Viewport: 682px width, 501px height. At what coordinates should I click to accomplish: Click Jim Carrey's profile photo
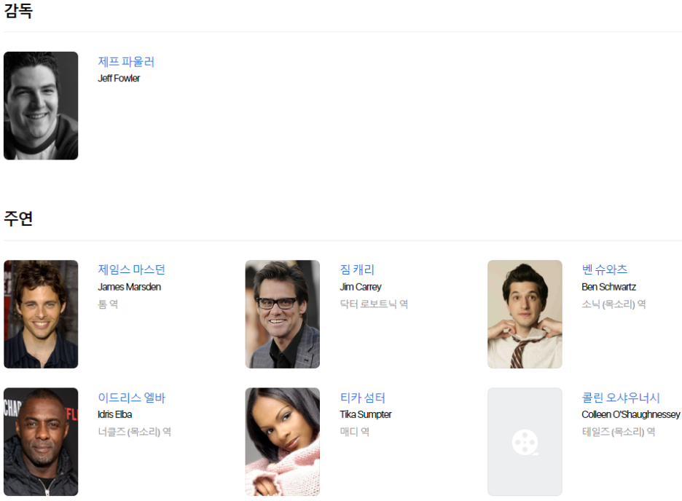pos(282,314)
